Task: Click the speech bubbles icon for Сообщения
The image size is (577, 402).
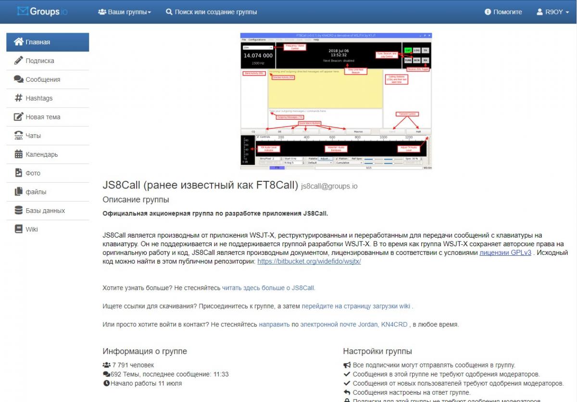Action: click(19, 79)
